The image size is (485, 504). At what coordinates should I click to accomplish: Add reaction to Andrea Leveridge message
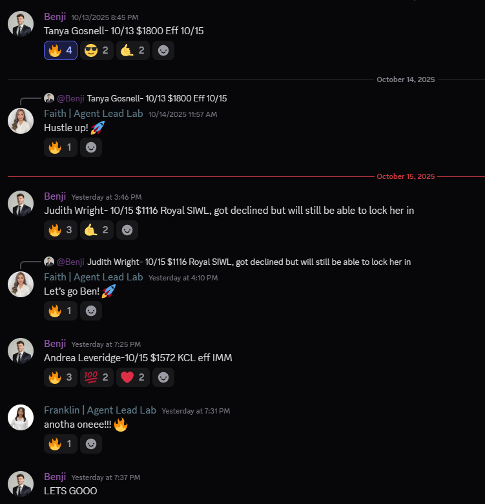(163, 377)
